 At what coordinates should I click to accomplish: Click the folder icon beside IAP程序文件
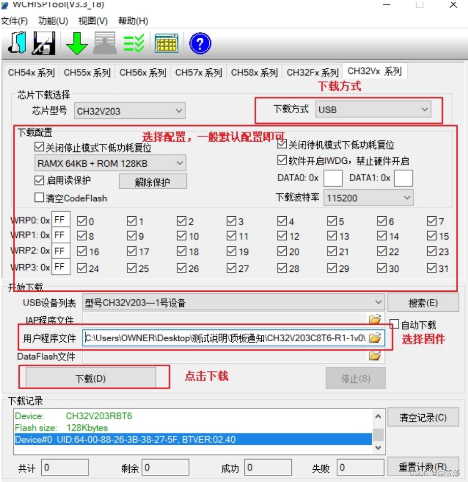point(375,319)
